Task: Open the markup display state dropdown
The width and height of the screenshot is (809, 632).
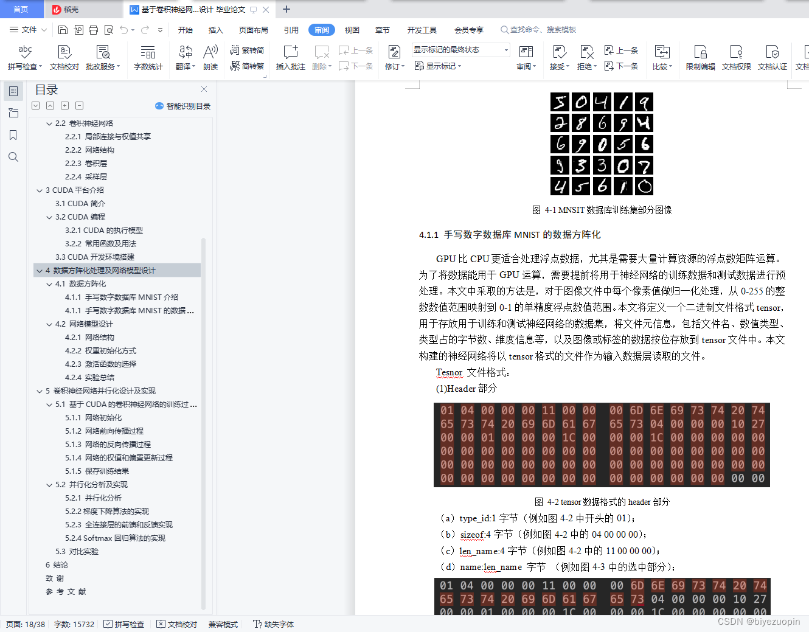Action: coord(460,50)
